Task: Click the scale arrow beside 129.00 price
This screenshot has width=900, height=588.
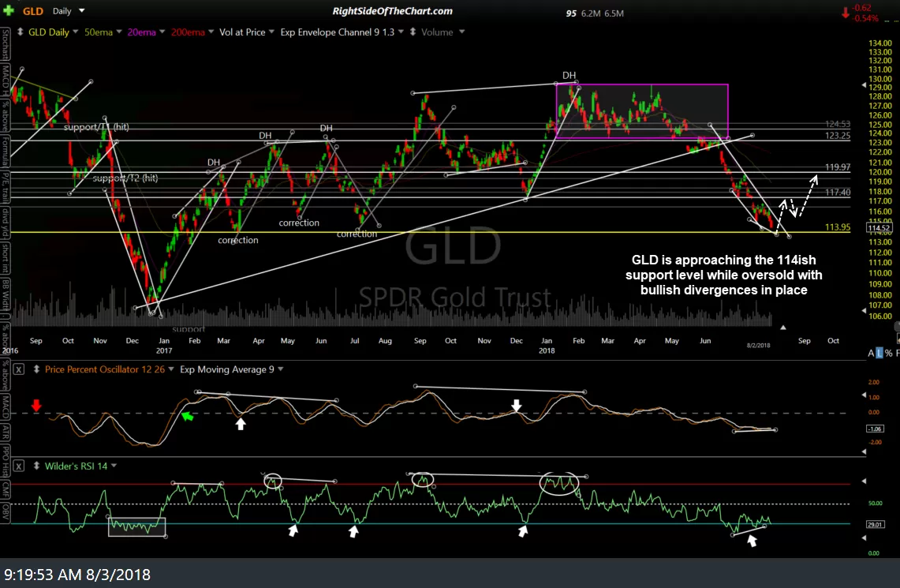Action: pyautogui.click(x=865, y=85)
